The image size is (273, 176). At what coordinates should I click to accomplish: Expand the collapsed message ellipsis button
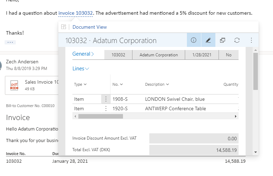(10, 42)
